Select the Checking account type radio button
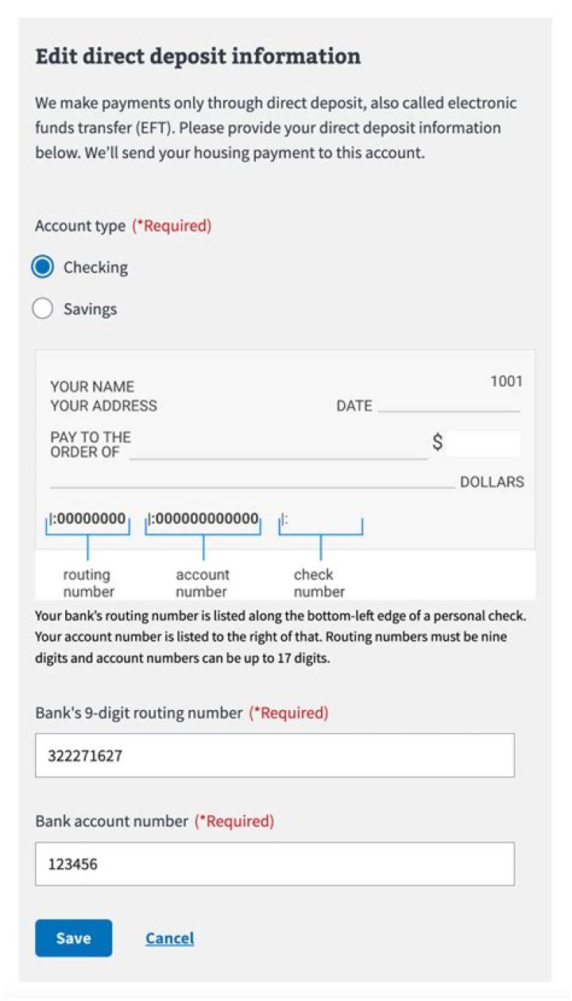The image size is (572, 1001). pos(44,267)
